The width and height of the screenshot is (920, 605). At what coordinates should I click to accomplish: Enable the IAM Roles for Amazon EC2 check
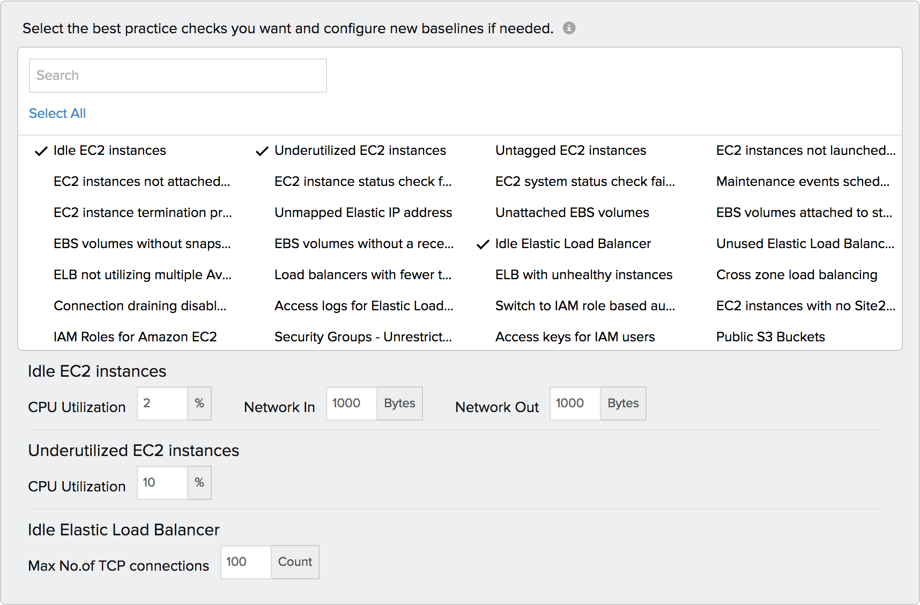[x=135, y=337]
